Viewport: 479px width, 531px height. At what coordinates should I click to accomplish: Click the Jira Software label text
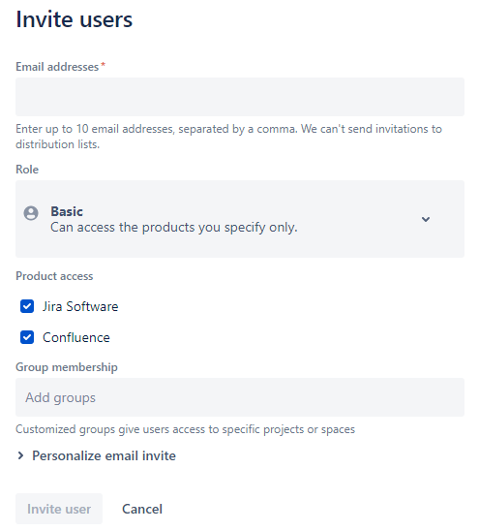tap(80, 306)
